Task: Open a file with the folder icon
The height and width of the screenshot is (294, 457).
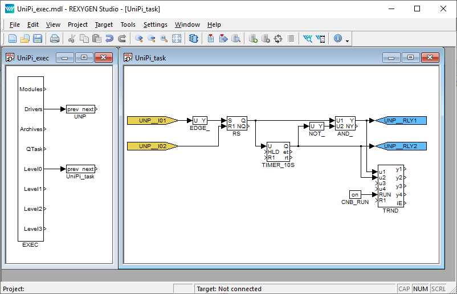Action: tap(25, 39)
